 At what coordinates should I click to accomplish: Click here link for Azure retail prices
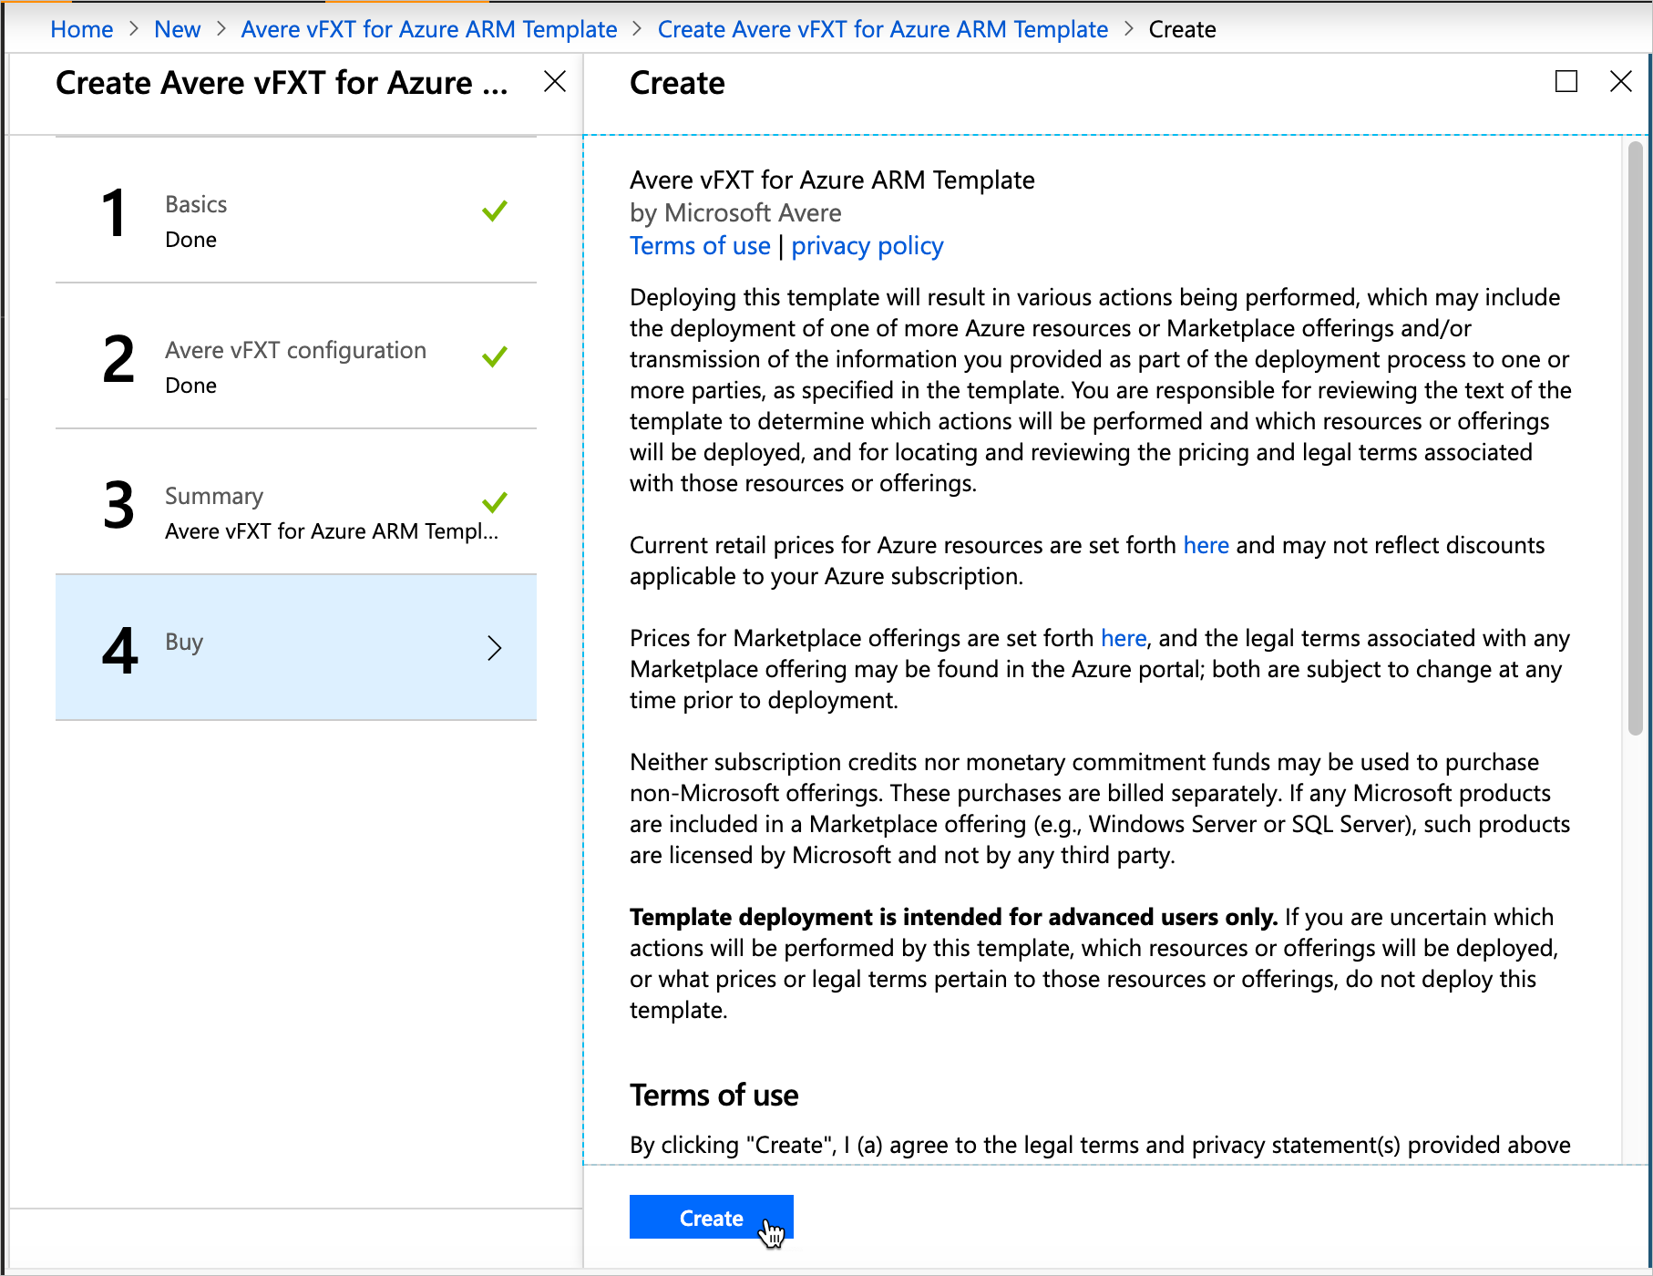[x=1206, y=545]
